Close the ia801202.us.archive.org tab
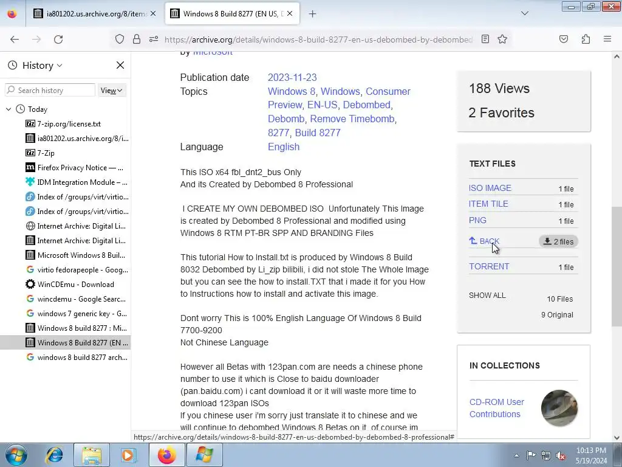This screenshot has width=622, height=467. pos(153,14)
